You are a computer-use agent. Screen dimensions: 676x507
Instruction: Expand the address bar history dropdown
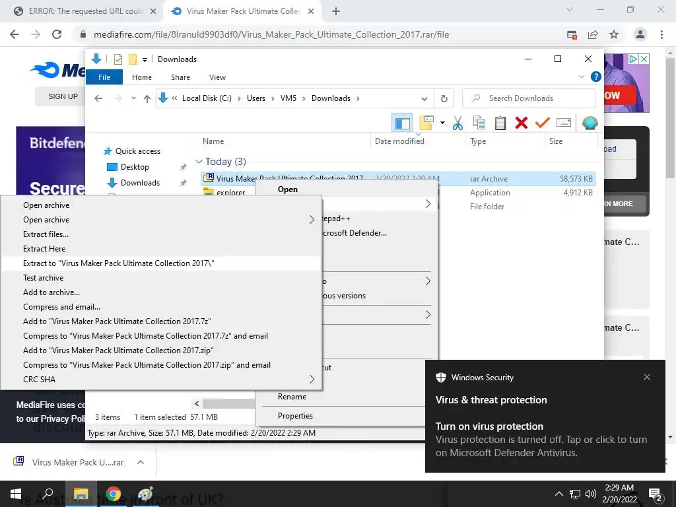point(424,99)
